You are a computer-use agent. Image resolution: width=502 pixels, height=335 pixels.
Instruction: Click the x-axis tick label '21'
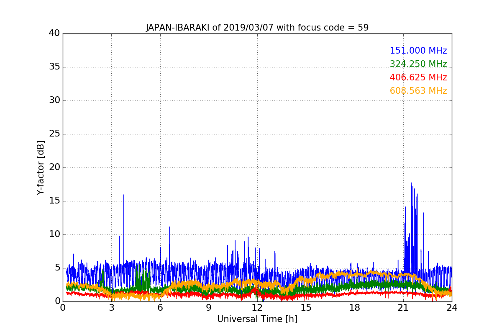pos(403,307)
